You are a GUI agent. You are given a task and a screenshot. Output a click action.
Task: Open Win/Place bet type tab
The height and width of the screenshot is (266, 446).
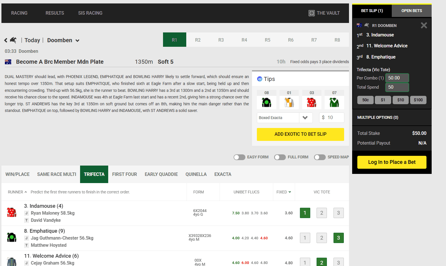[18, 174]
